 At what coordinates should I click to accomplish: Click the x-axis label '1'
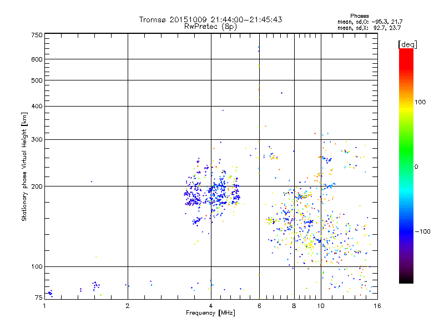coord(44,306)
